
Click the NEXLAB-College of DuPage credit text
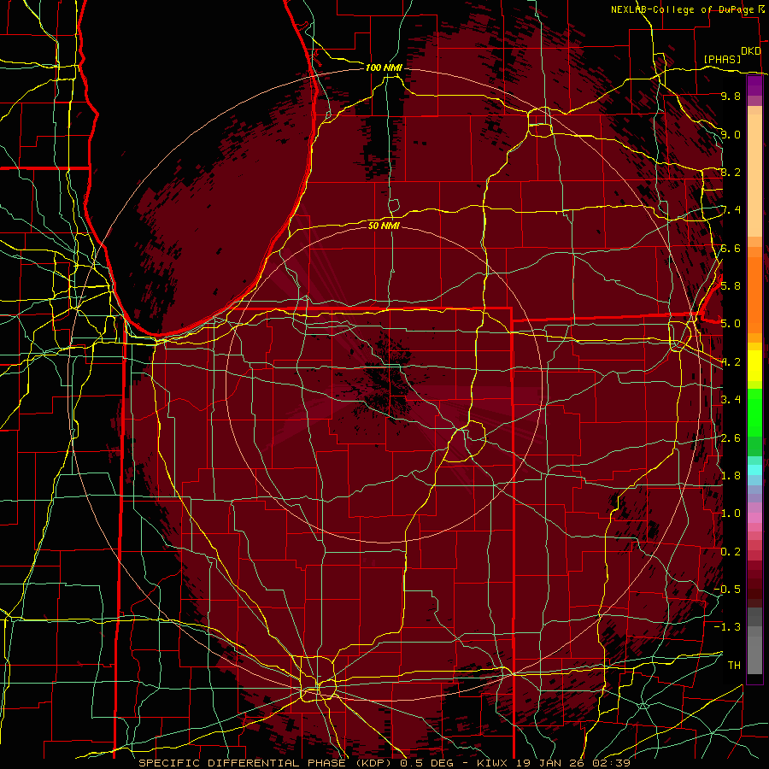click(682, 9)
